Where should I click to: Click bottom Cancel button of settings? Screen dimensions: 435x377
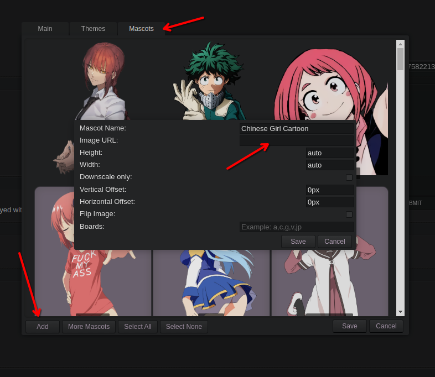[x=386, y=326]
